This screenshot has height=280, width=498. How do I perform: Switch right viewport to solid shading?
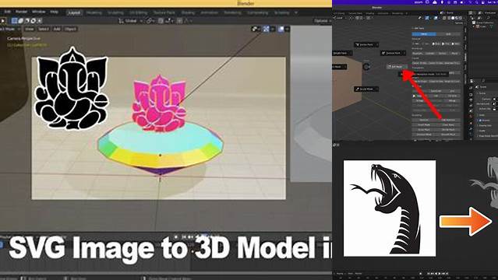click(453, 18)
